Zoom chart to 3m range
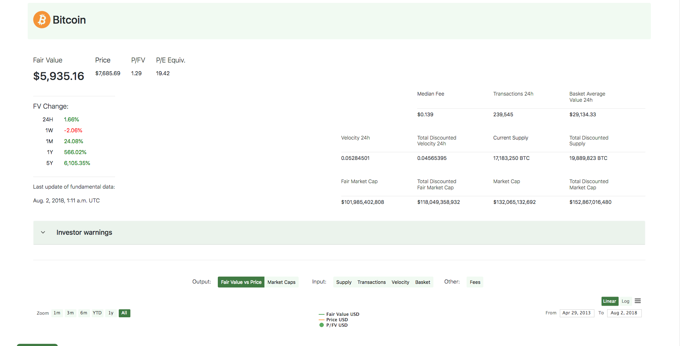This screenshot has height=346, width=680. [x=70, y=313]
